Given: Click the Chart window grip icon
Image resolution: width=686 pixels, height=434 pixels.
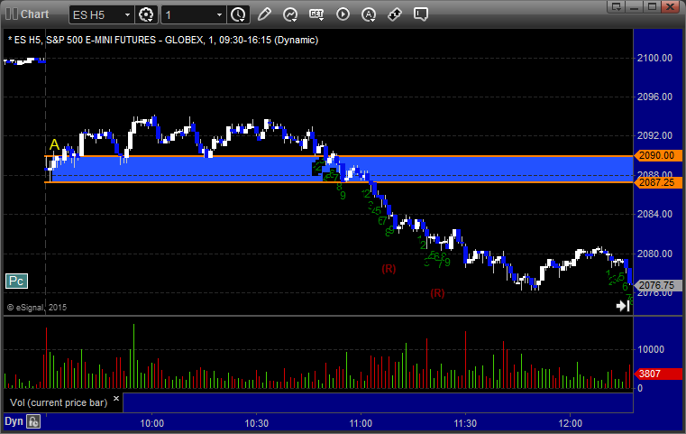Looking at the screenshot, I should tap(12, 14).
